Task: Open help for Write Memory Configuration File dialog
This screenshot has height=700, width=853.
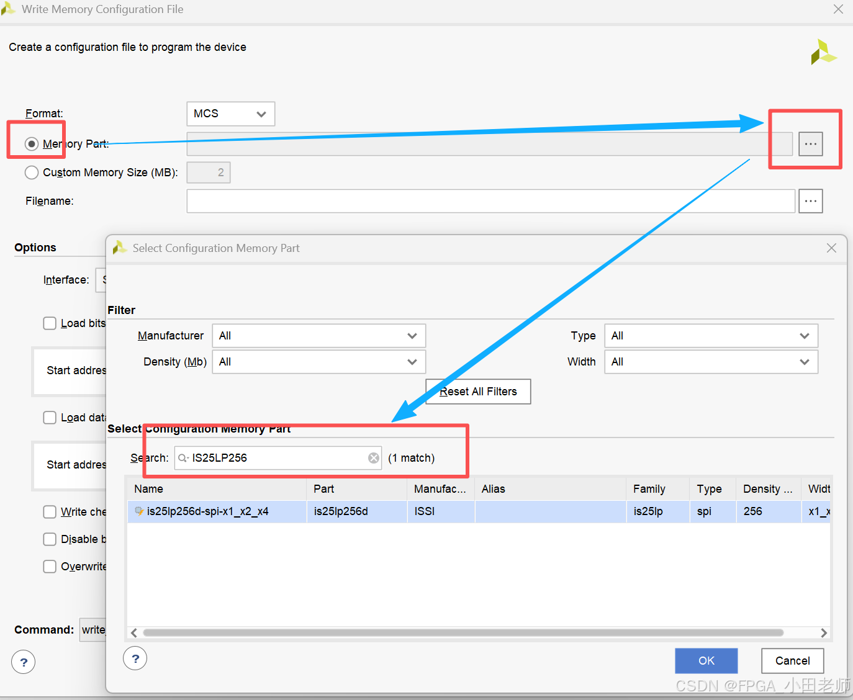Action: point(24,662)
